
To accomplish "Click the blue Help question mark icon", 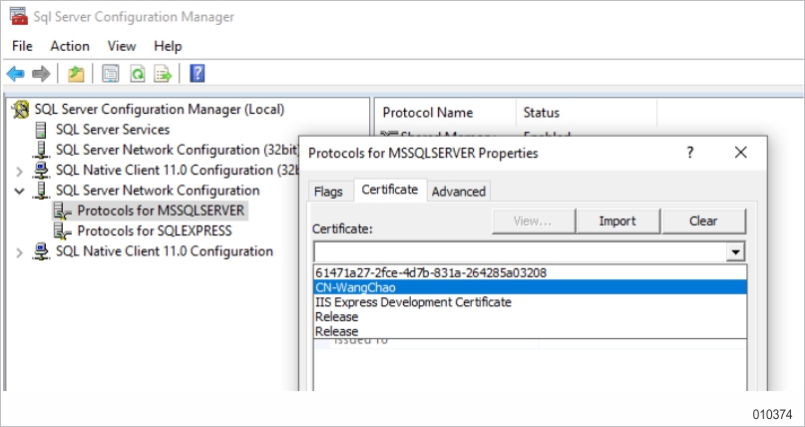I will pyautogui.click(x=198, y=74).
